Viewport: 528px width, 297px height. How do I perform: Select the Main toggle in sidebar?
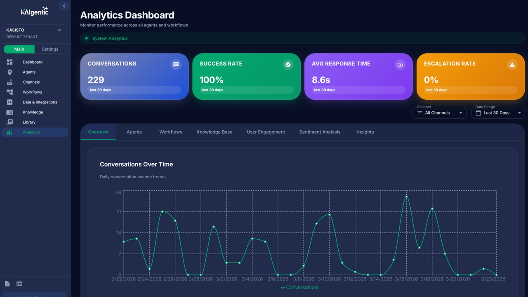tap(19, 49)
